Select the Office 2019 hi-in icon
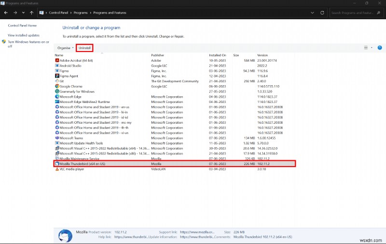 (57, 112)
